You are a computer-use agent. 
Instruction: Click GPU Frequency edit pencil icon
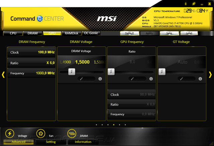click(x=132, y=79)
